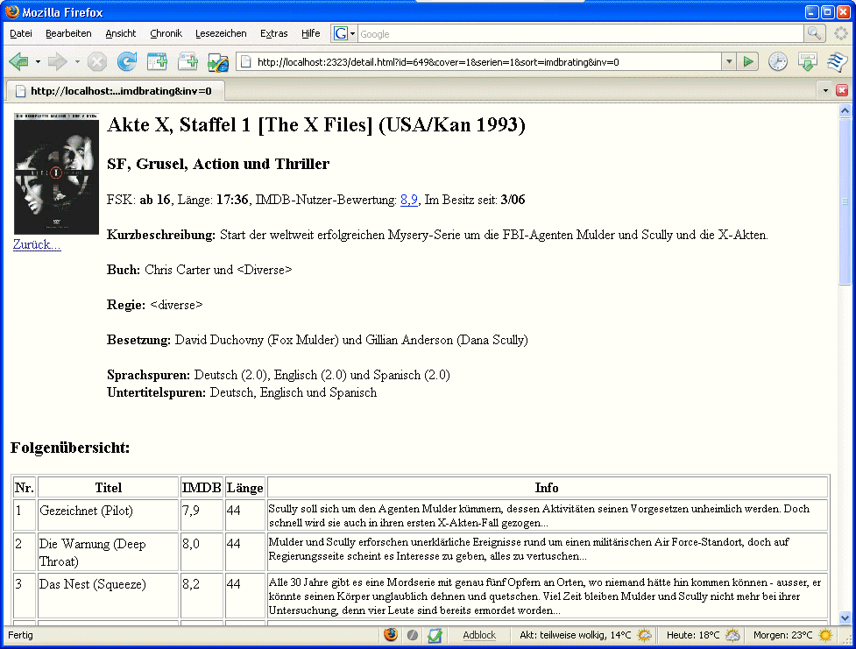Open the list all tabs dropdown
This screenshot has height=649, width=856.
[x=825, y=90]
